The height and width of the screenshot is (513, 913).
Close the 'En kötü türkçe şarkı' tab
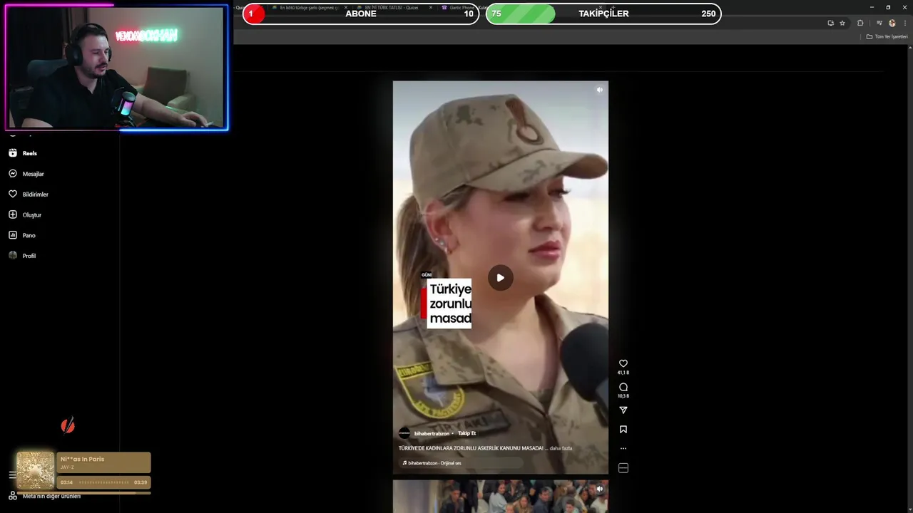coord(346,8)
